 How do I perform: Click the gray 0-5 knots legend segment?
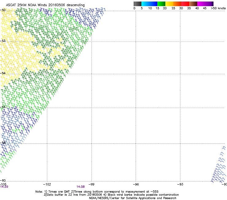[x=137, y=4]
